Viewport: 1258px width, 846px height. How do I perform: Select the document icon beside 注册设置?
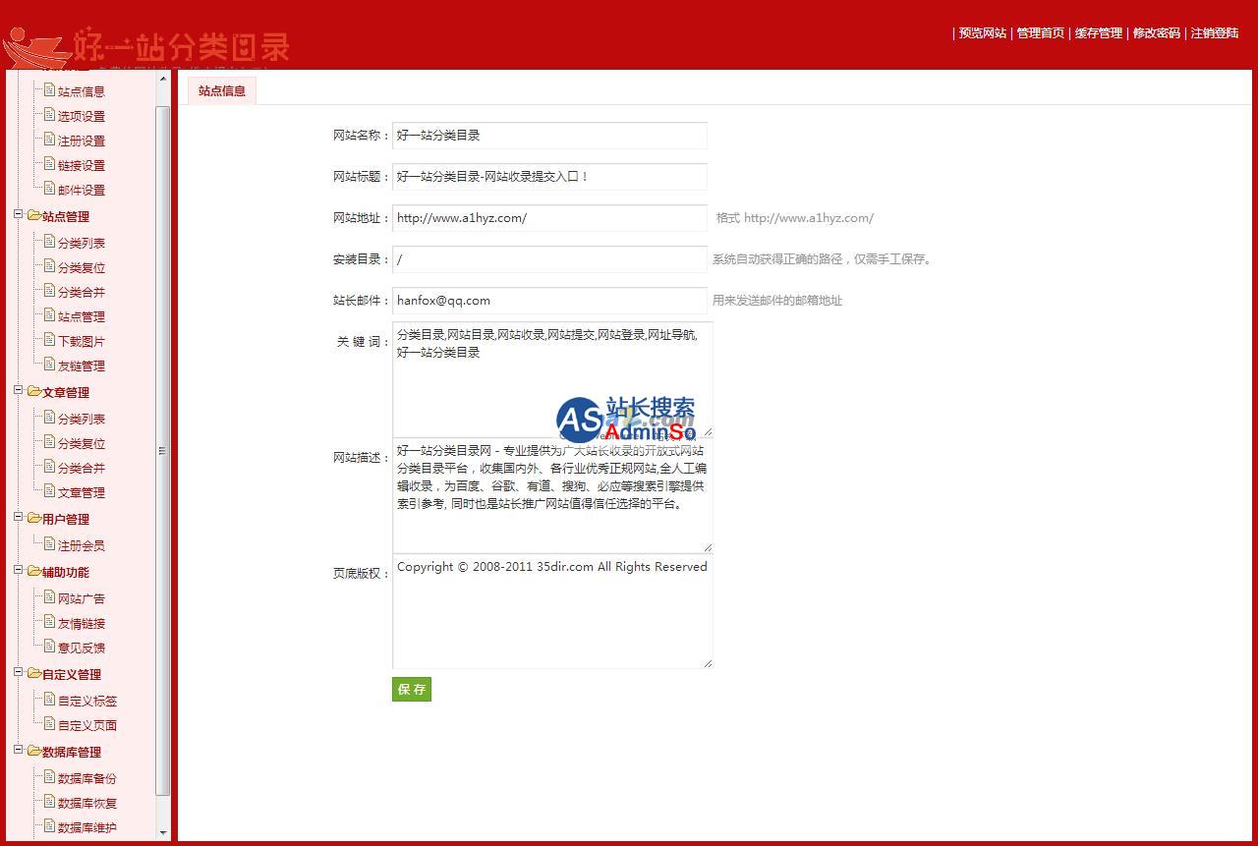pos(49,140)
